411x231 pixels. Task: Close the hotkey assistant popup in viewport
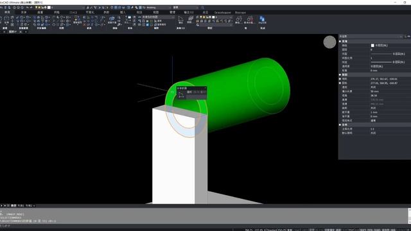click(x=205, y=88)
